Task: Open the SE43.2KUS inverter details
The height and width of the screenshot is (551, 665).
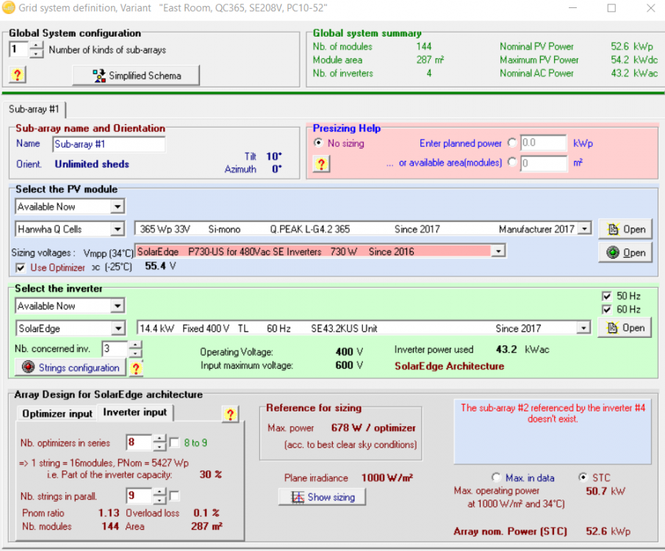Action: pos(626,328)
